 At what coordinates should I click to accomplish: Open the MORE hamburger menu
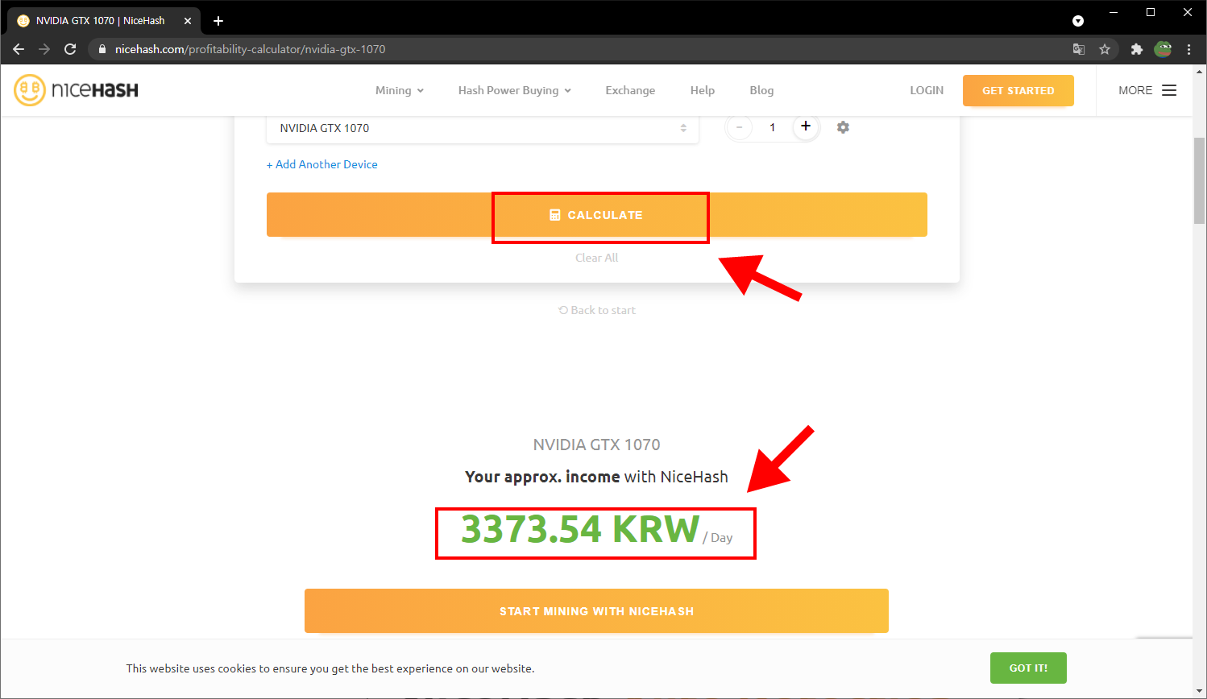pos(1147,90)
